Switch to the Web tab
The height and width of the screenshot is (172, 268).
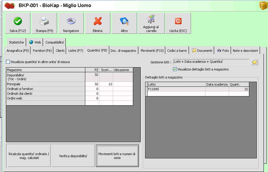tap(35, 42)
